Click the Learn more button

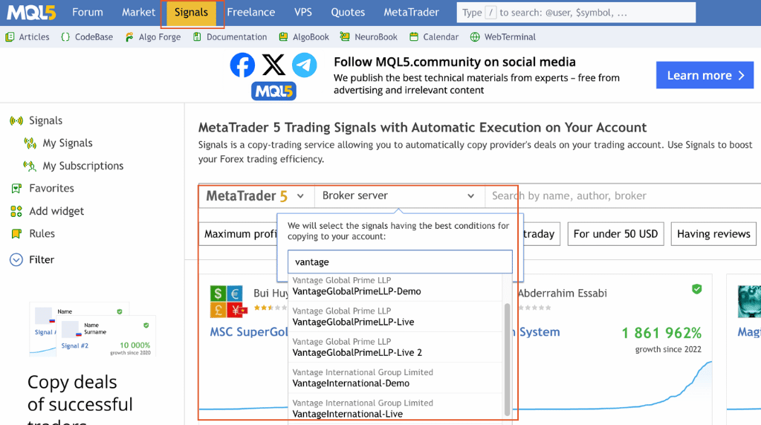[705, 75]
